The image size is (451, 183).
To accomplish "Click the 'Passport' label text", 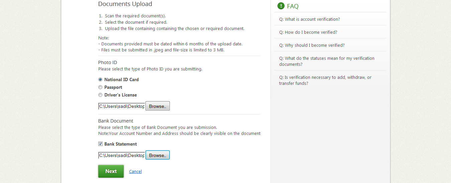I will tap(113, 87).
